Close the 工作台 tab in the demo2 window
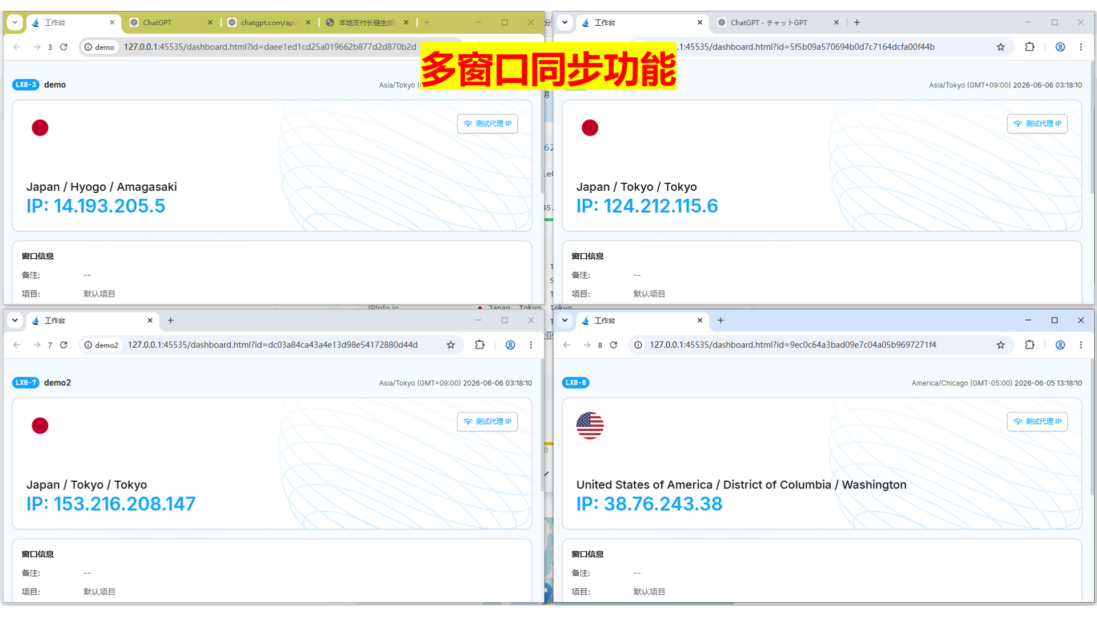 tap(150, 320)
